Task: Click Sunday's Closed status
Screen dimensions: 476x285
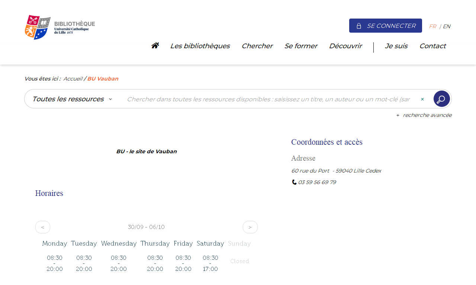Action: coord(239,261)
